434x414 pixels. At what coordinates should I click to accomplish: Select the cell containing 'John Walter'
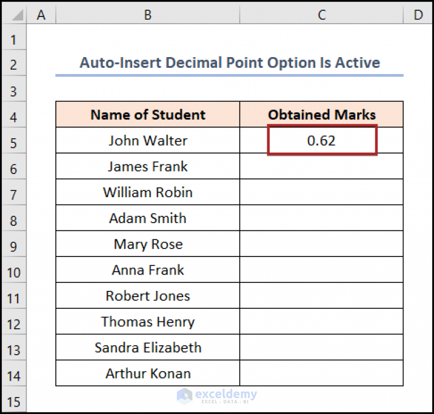148,141
